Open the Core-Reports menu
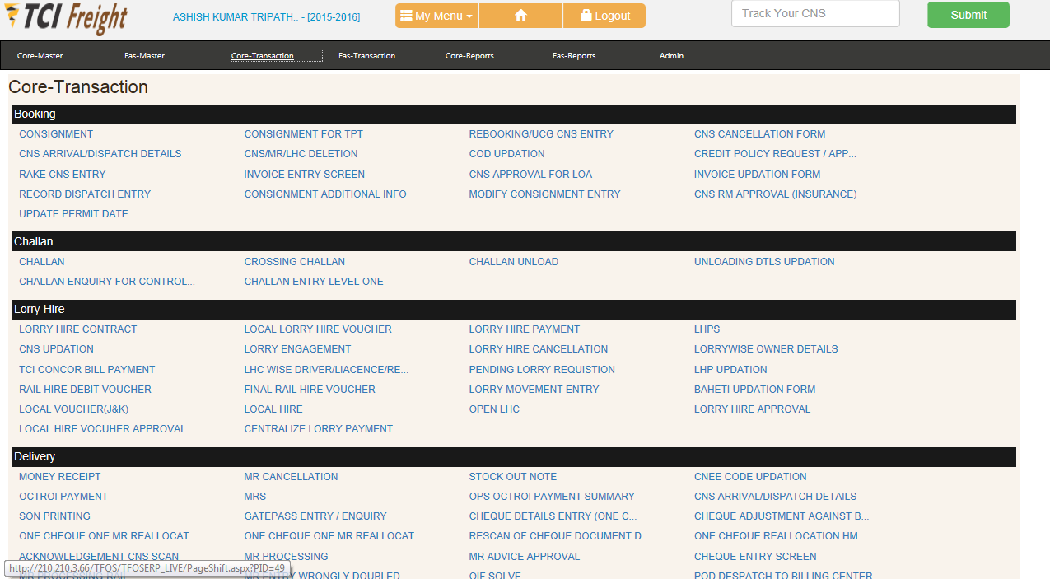Screen dimensions: 1050x579 tap(469, 56)
